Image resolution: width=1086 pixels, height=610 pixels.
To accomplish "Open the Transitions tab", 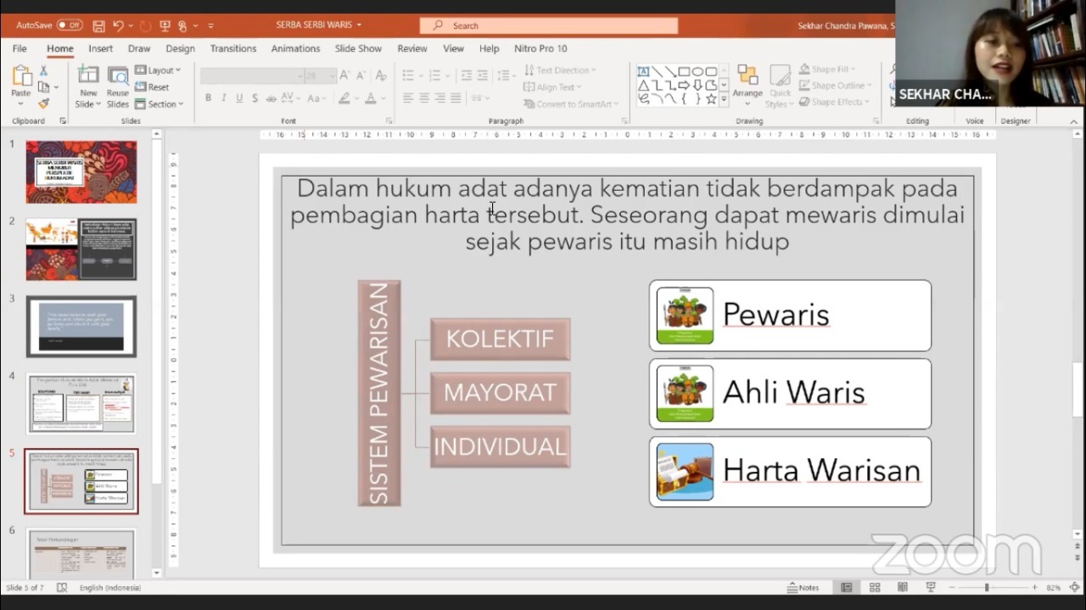I will [x=233, y=48].
